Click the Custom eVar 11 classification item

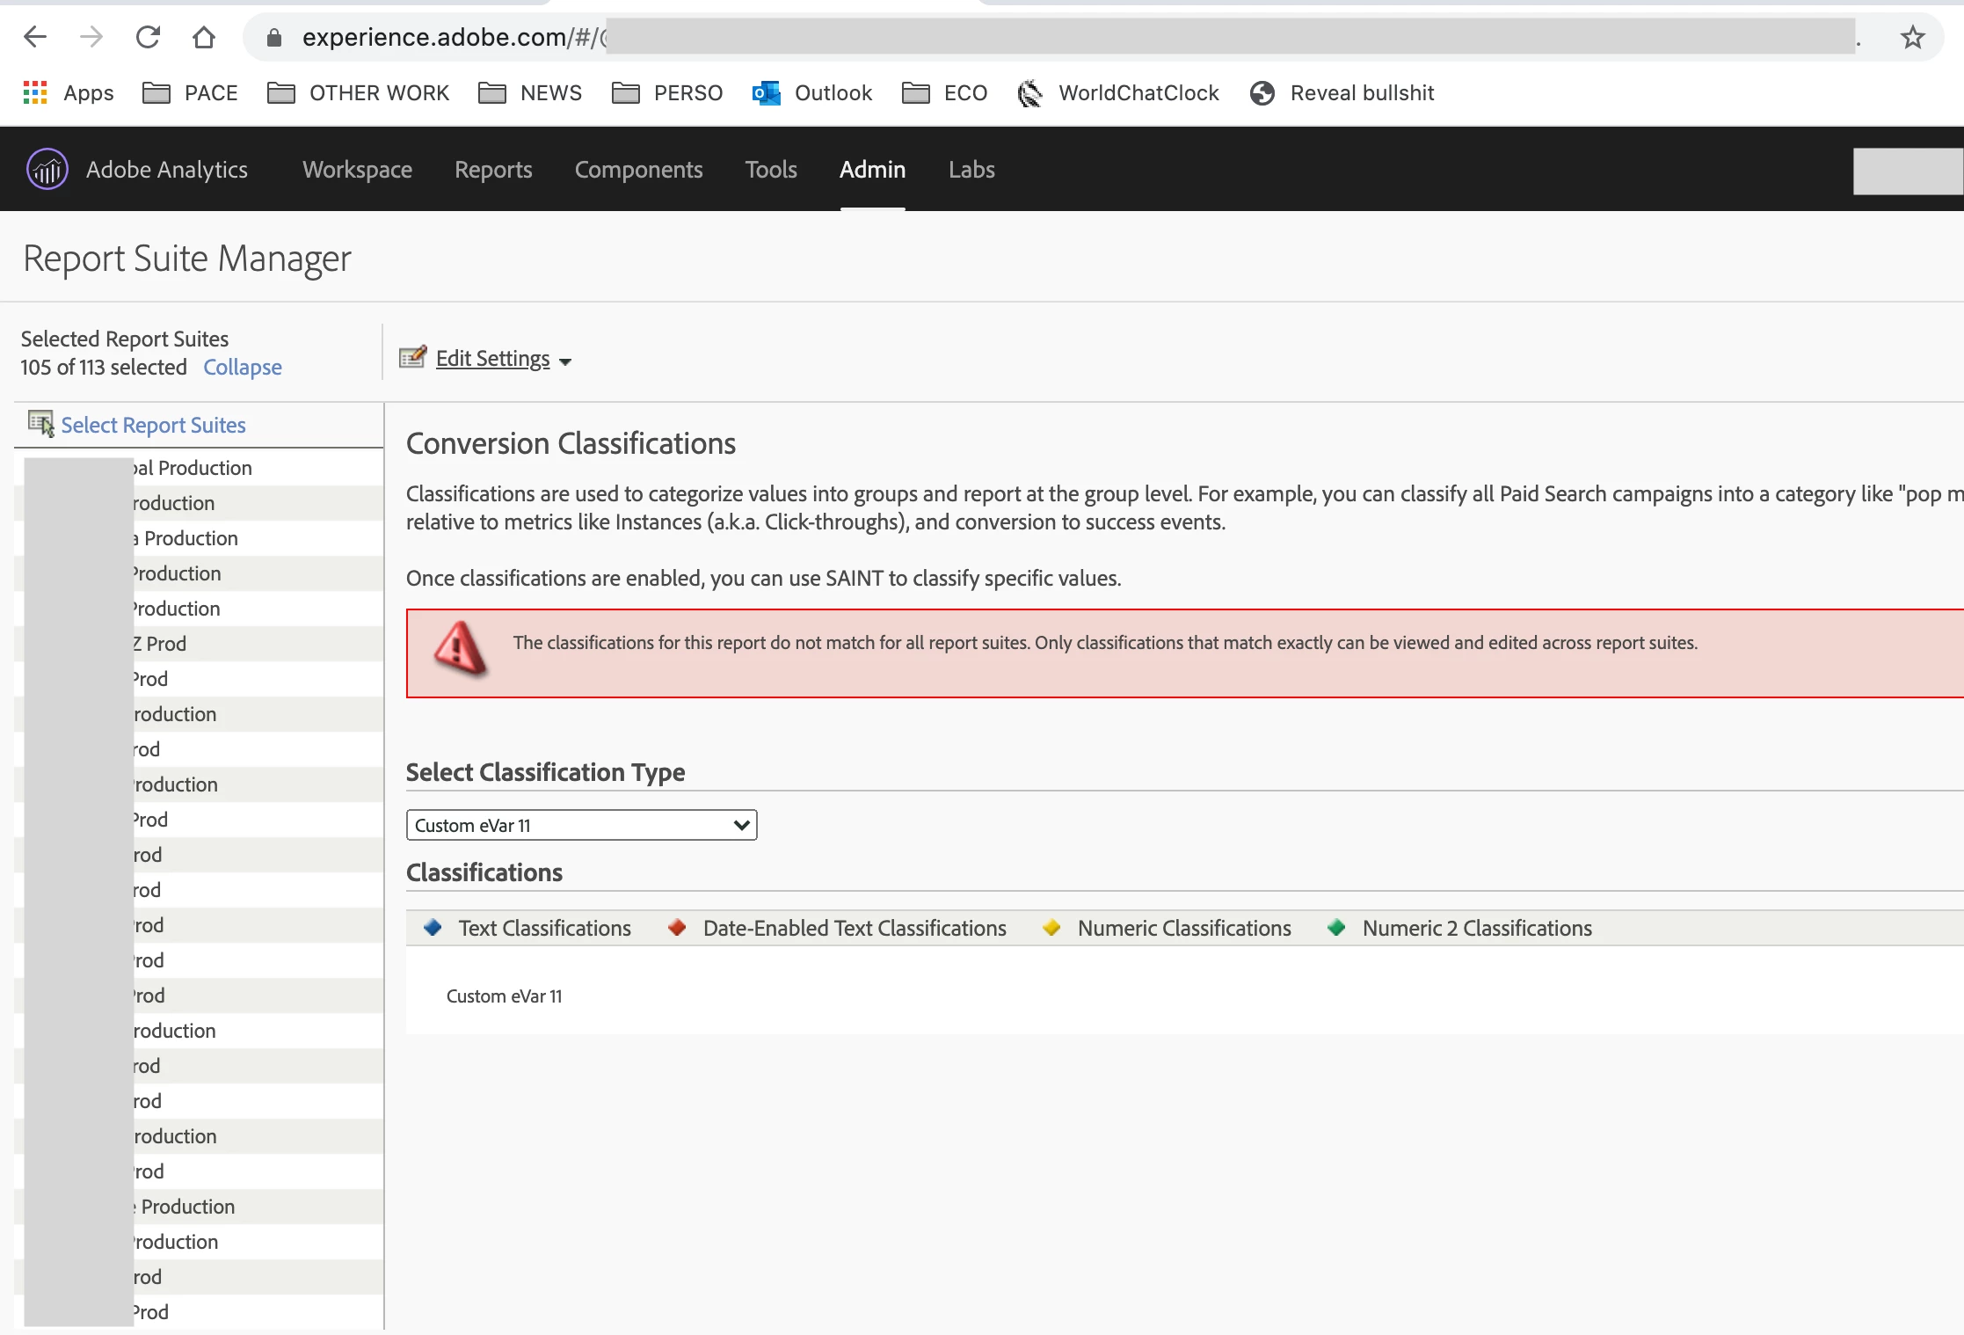(504, 996)
